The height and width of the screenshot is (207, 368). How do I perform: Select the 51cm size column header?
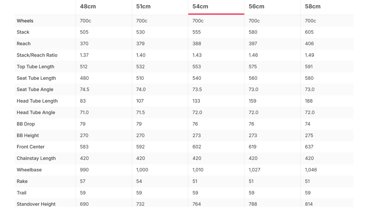143,6
